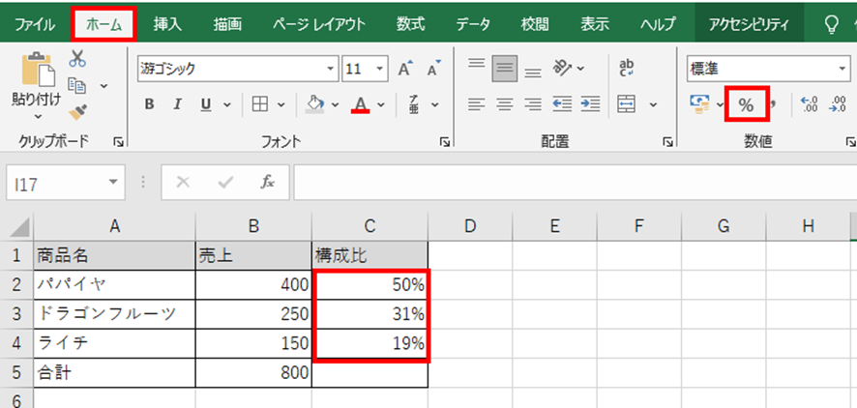
Task: Select the Format Painter brush
Action: (x=78, y=111)
